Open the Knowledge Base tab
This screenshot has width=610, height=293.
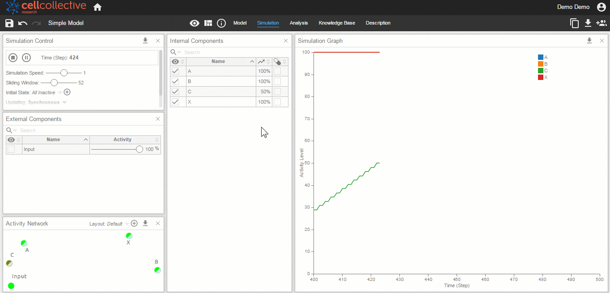click(x=337, y=23)
